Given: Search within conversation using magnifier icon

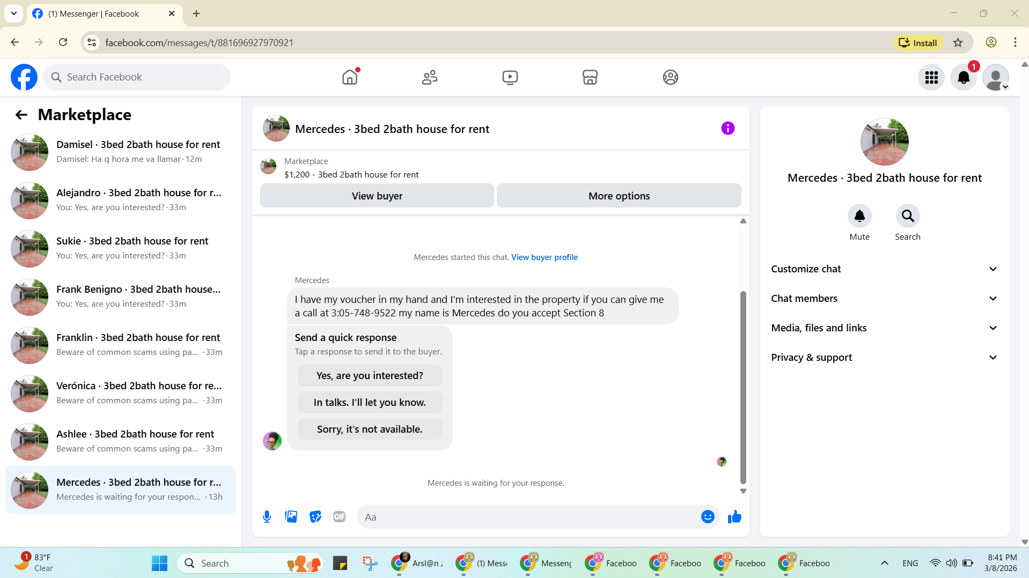Looking at the screenshot, I should coord(908,216).
